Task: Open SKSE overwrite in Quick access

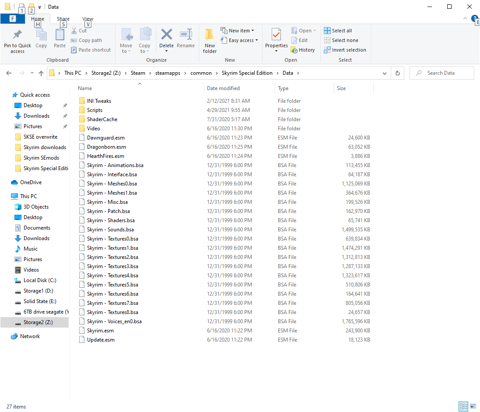Action: (x=36, y=137)
